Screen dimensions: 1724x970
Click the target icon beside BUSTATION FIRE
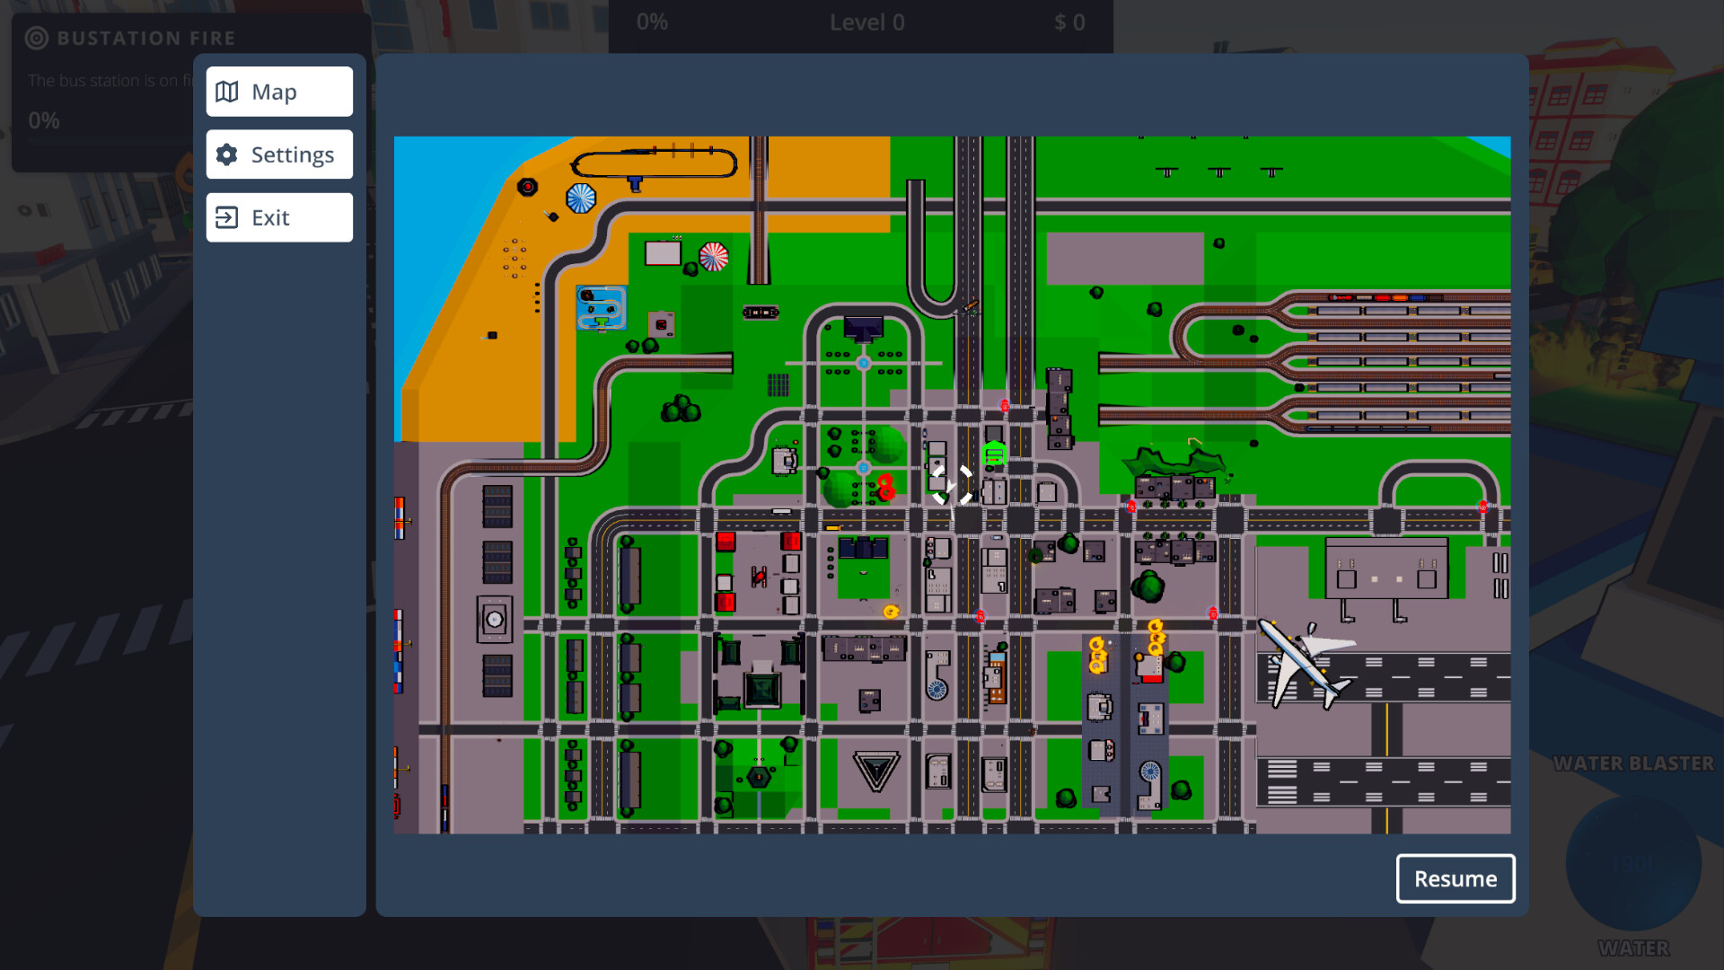[36, 38]
